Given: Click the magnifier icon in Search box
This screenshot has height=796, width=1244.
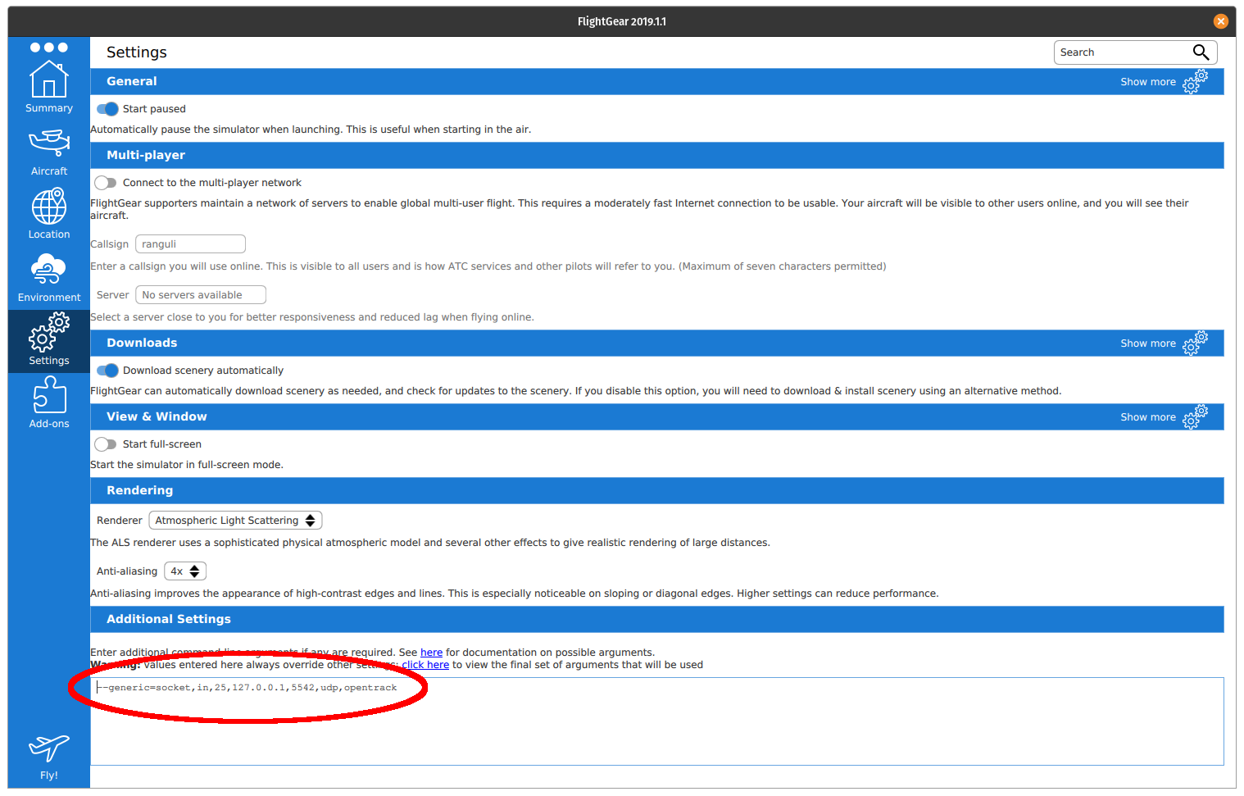Looking at the screenshot, I should pyautogui.click(x=1201, y=52).
